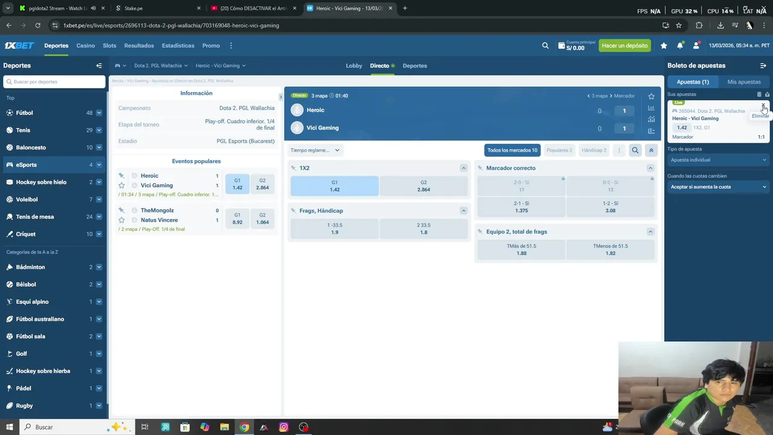Filter markets by Hándicap 2

pyautogui.click(x=594, y=150)
